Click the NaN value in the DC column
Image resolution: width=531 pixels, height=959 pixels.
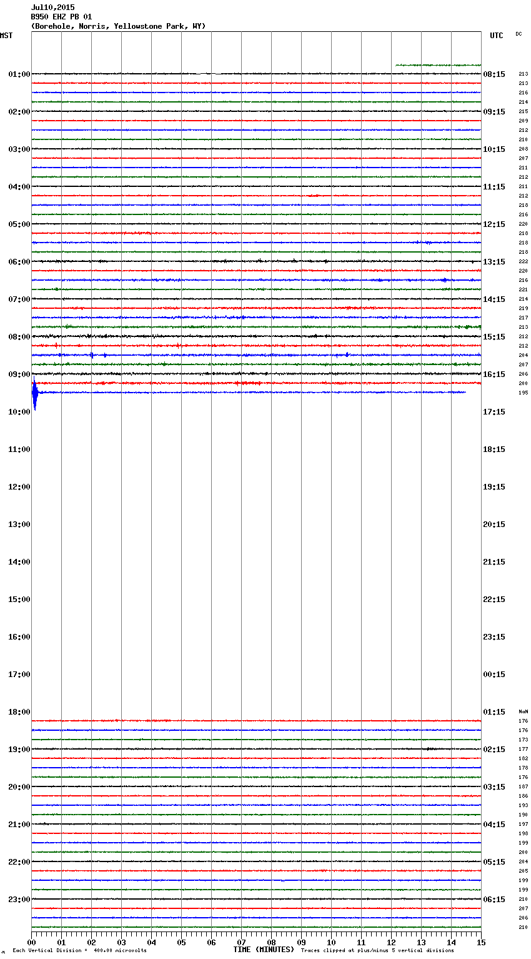[524, 711]
